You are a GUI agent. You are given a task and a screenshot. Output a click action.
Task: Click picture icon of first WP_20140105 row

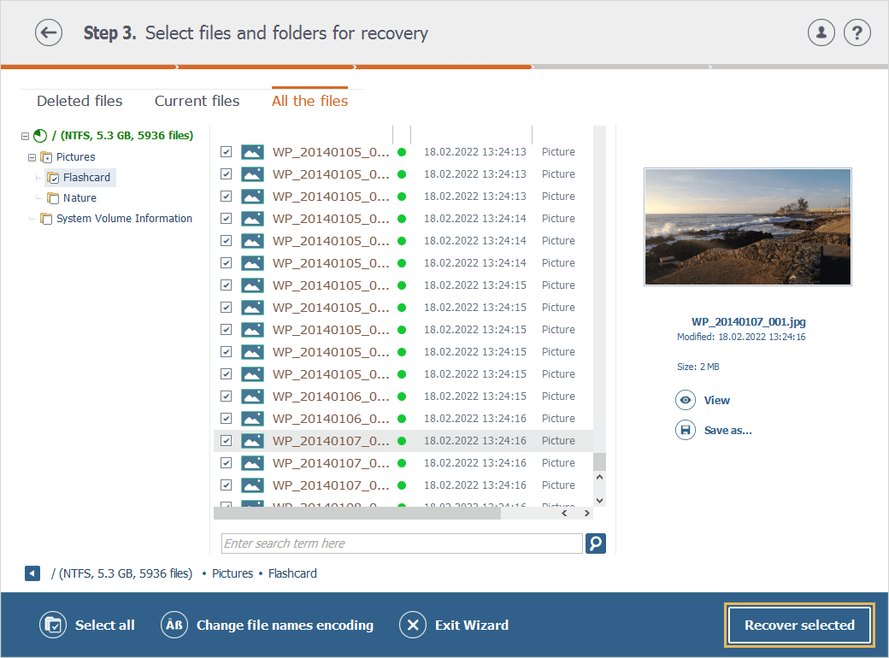(x=252, y=152)
